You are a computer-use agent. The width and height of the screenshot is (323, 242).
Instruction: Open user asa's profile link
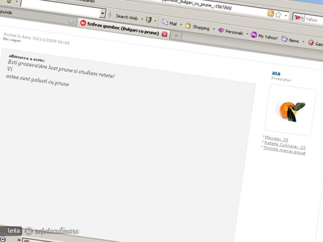point(276,73)
